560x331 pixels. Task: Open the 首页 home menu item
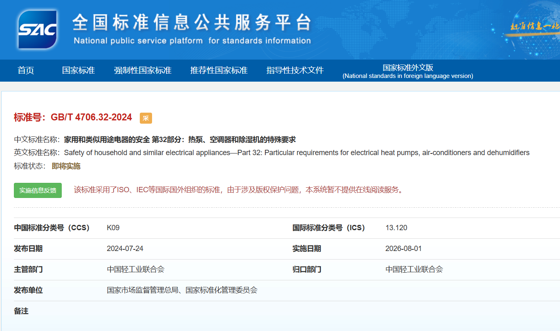click(26, 70)
